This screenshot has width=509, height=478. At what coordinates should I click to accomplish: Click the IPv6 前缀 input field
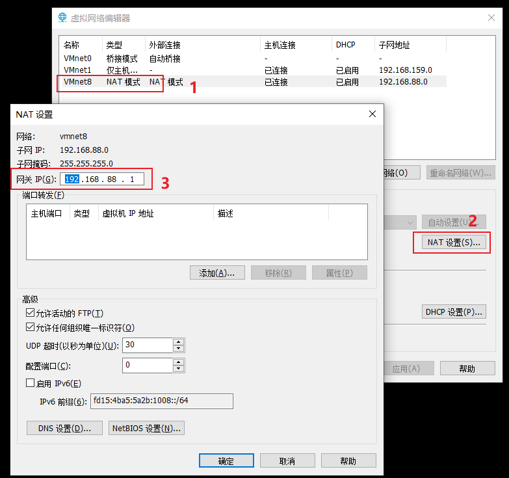[162, 401]
